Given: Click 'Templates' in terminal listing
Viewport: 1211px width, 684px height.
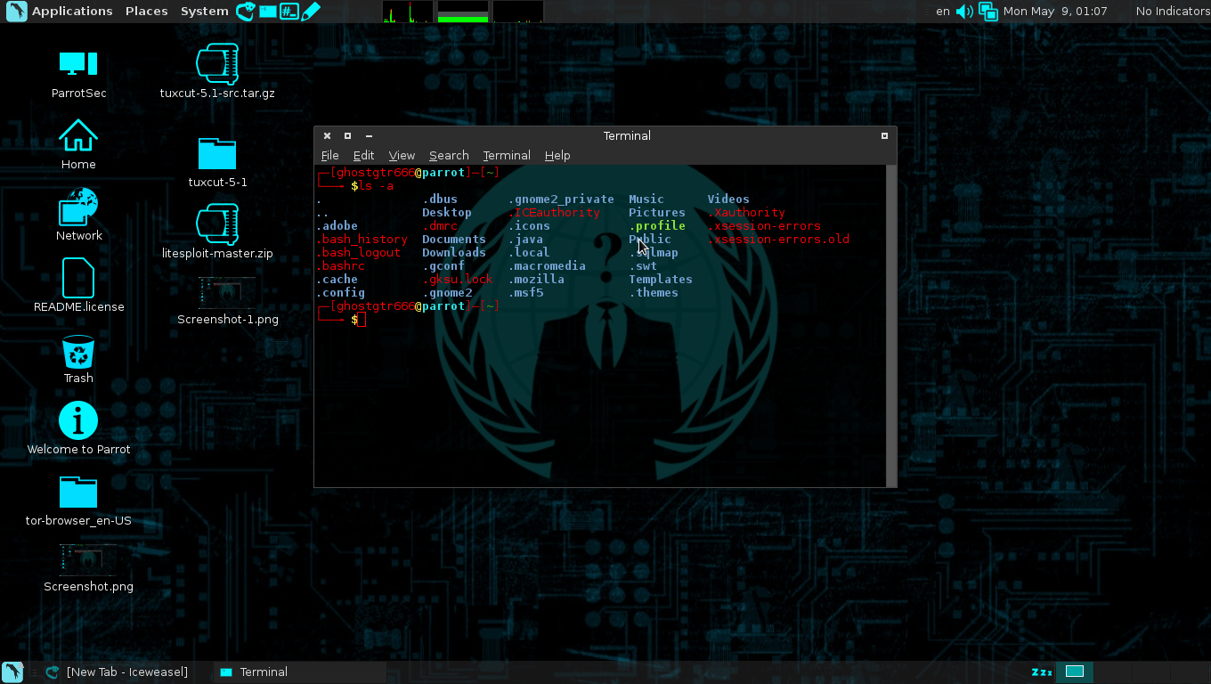Looking at the screenshot, I should (661, 280).
